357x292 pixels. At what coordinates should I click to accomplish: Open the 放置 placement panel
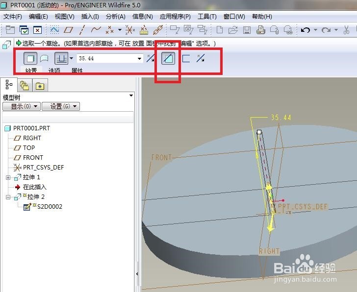[x=31, y=70]
